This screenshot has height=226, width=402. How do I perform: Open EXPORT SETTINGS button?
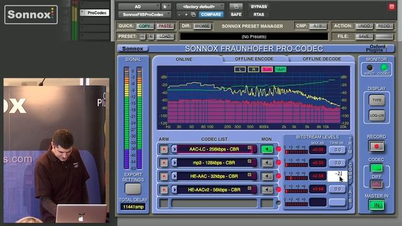(x=133, y=189)
